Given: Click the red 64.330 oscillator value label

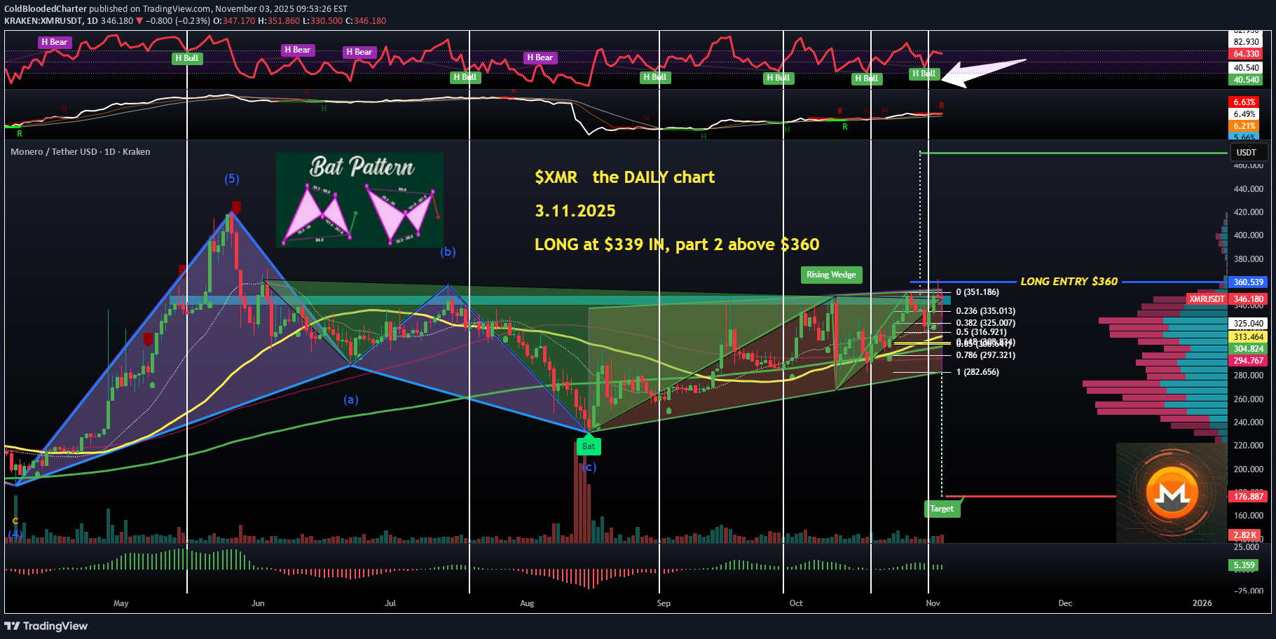Looking at the screenshot, I should click(x=1246, y=54).
